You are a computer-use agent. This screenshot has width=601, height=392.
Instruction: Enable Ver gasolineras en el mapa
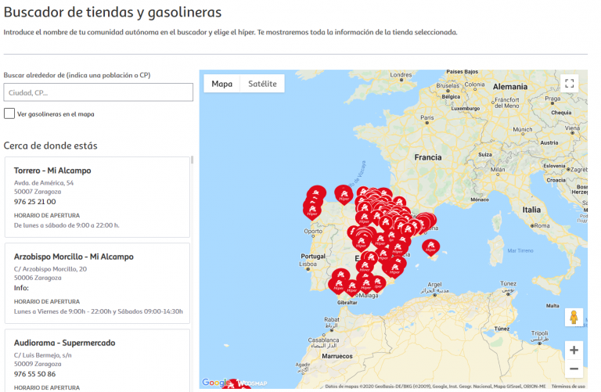[9, 113]
